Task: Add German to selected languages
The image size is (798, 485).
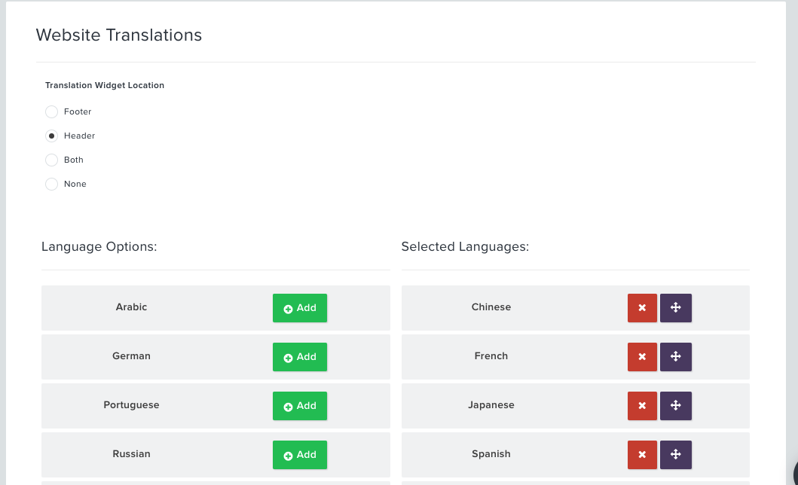Action: tap(300, 357)
